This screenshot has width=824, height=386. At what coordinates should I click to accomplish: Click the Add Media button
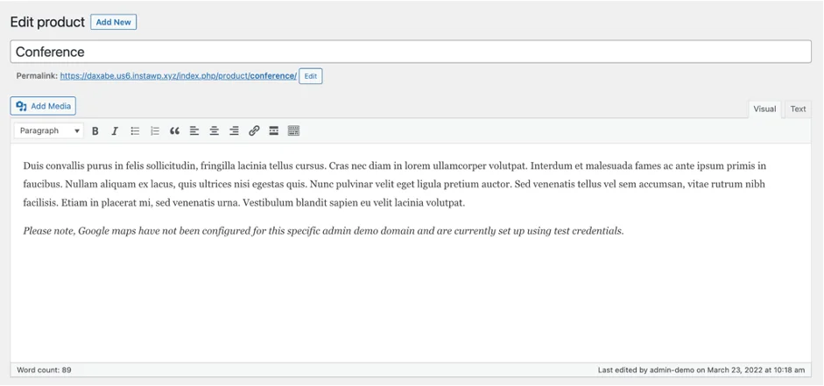click(43, 106)
